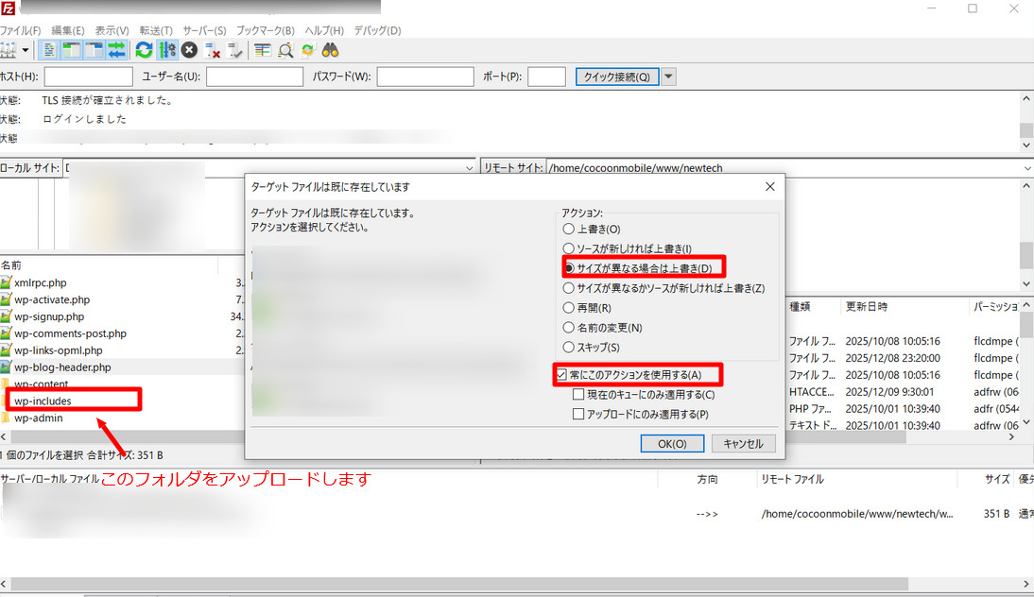Expand the remote site path dropdown
The image size is (1034, 597).
pyautogui.click(x=1027, y=168)
